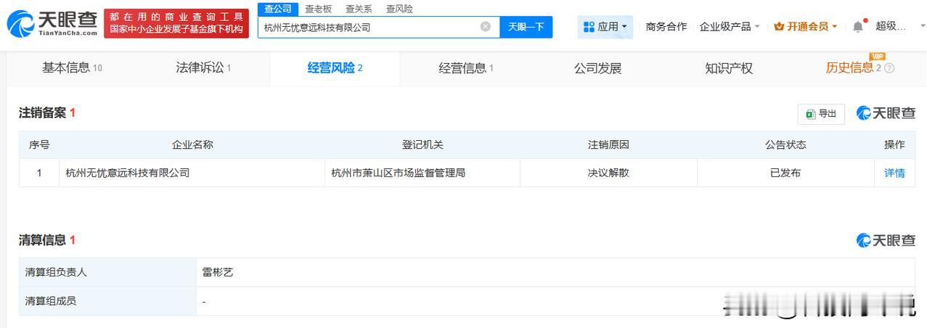The image size is (927, 328).
Task: Click the 决议解散 cancellation reason cell
Action: click(608, 173)
